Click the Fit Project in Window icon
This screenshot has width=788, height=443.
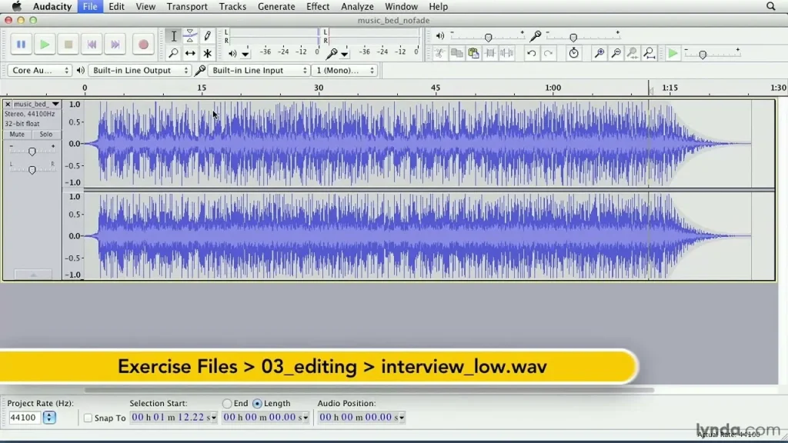tap(649, 53)
